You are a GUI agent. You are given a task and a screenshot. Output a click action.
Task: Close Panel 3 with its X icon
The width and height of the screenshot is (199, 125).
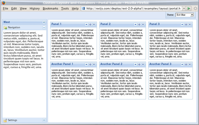[190, 24]
